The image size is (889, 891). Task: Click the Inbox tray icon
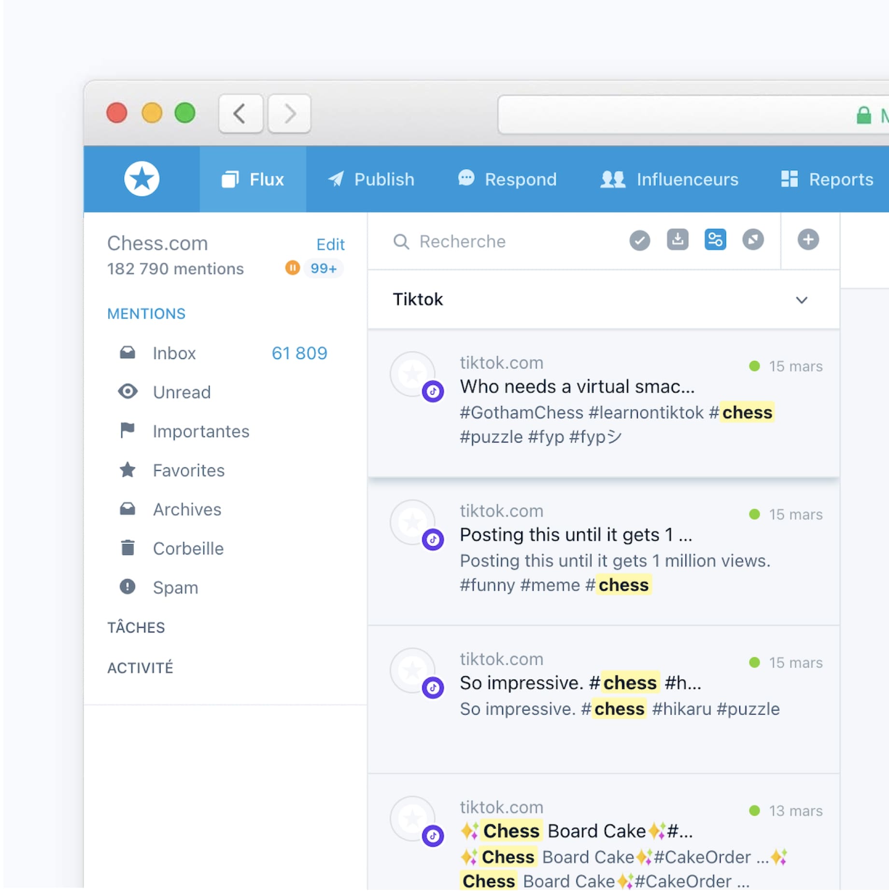coord(127,353)
